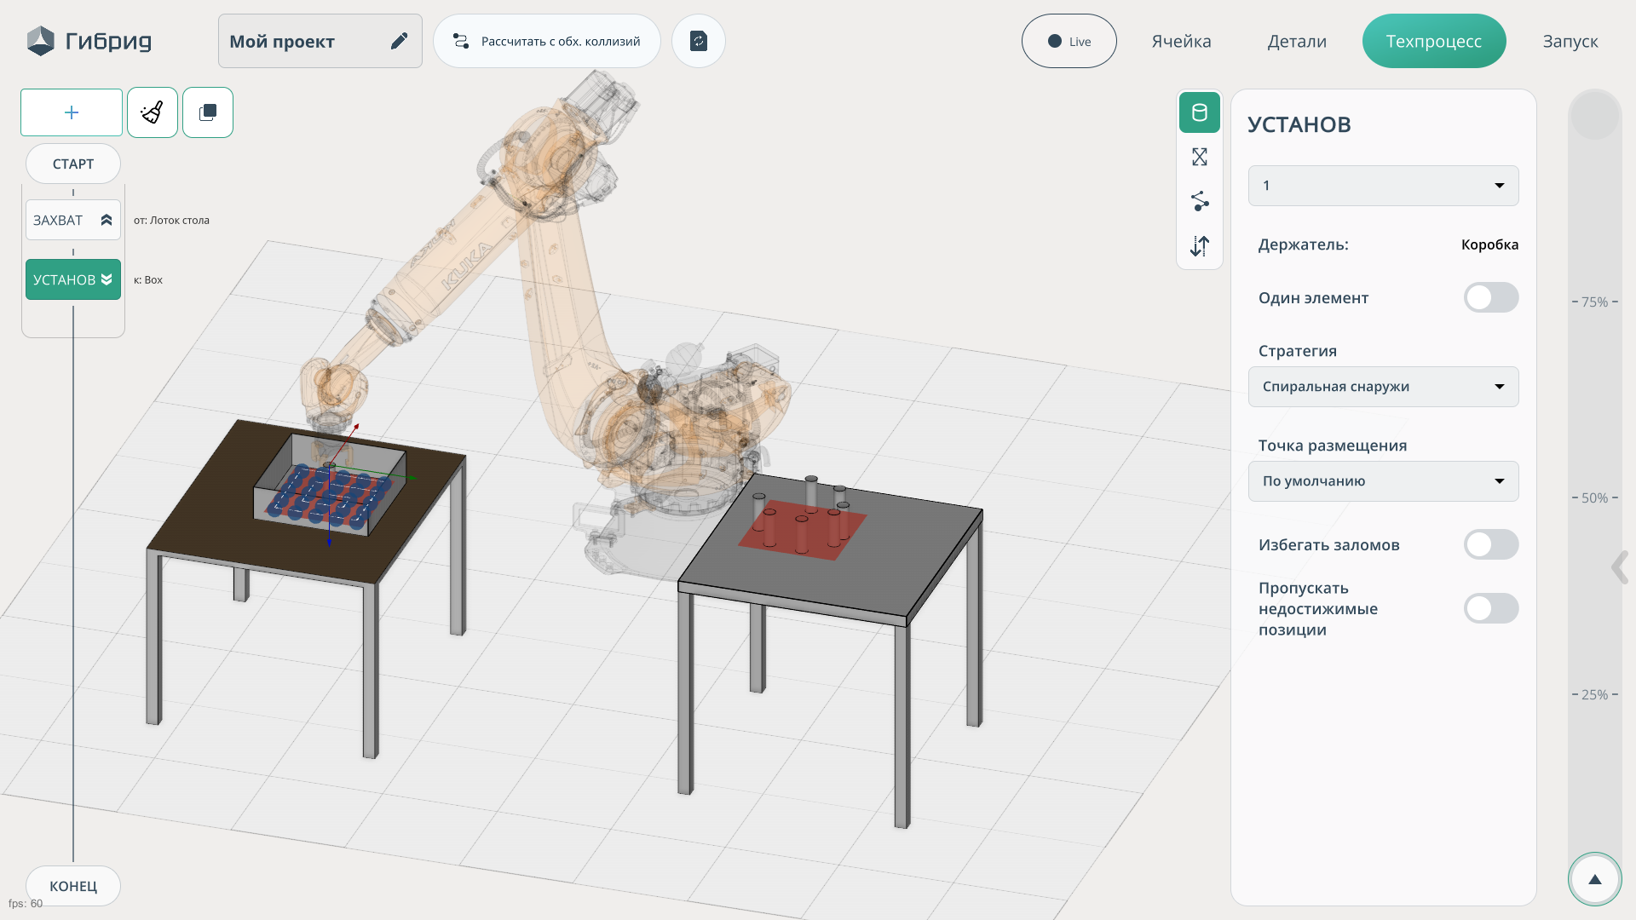Switch to the Ячейка tab
1636x920 pixels.
point(1181,41)
